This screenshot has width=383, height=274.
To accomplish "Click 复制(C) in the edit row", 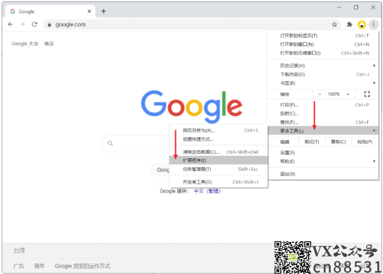I will (338, 142).
